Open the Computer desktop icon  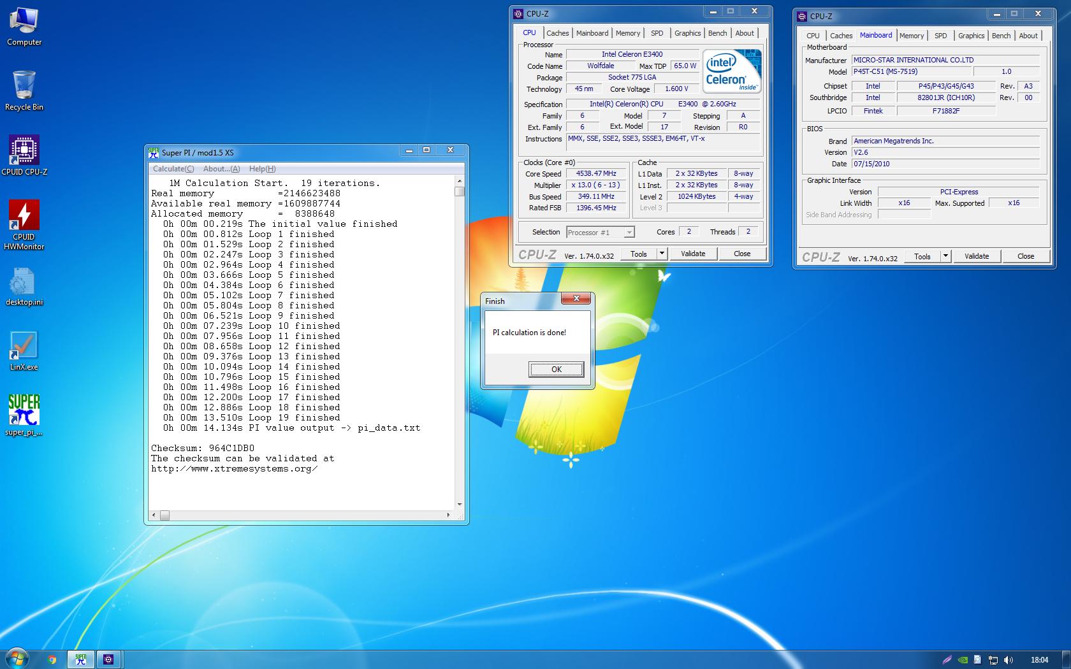24,25
